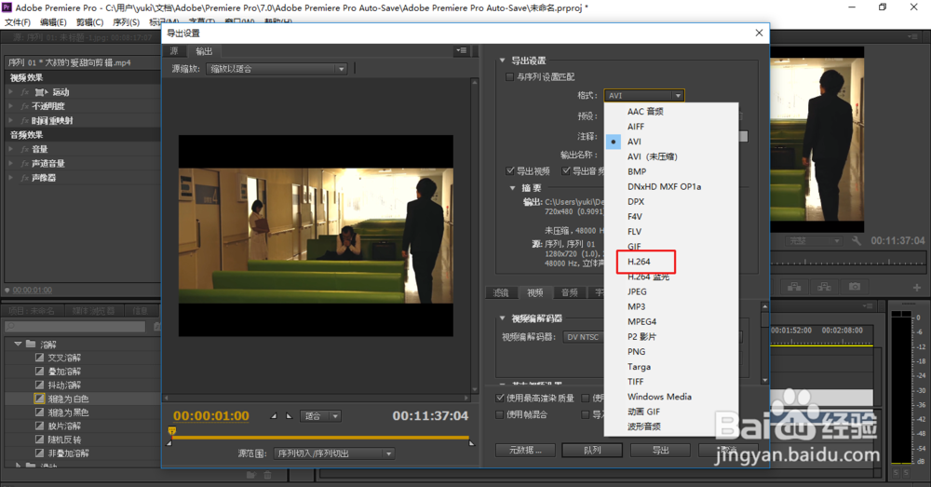
Task: Click the 溶解 folder icon
Action: [x=31, y=344]
